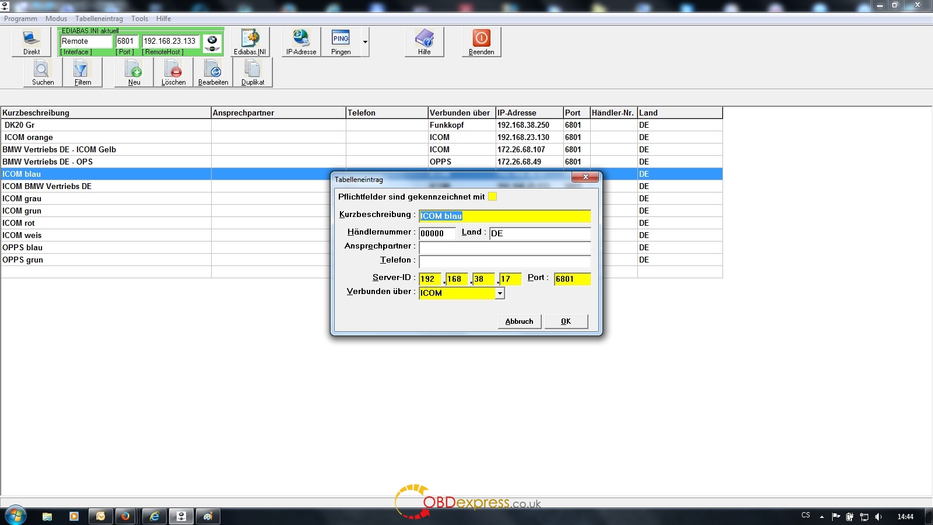Select the ICOM orange table row
This screenshot has height=525, width=933.
(105, 137)
